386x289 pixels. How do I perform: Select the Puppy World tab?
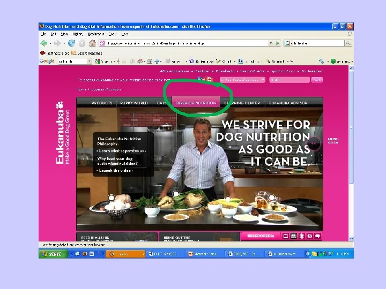[x=134, y=103]
